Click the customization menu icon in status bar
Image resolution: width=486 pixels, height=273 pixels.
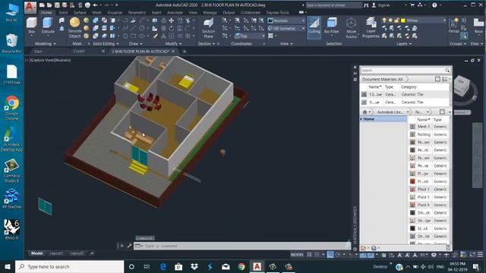point(480,255)
